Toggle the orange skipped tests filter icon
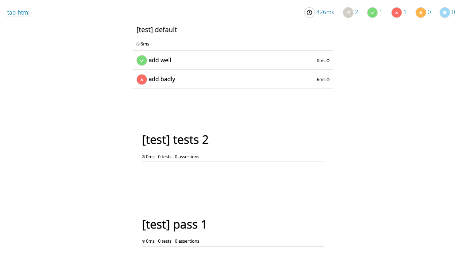466x262 pixels. pos(420,13)
